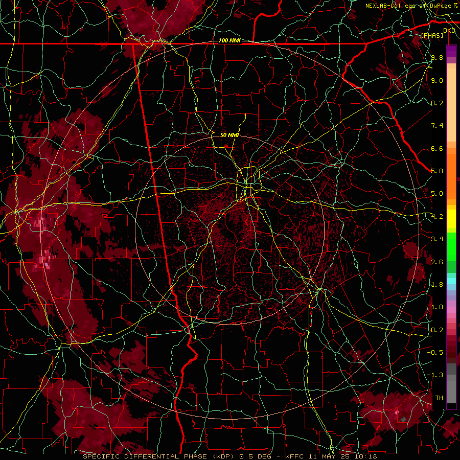Viewport: 460px width, 460px height.
Task: Click the 7.4 value on the color scale
Action: (437, 126)
